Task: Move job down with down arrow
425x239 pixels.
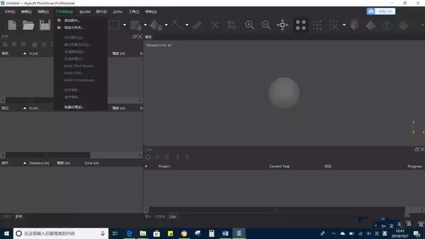Action: (x=187, y=157)
